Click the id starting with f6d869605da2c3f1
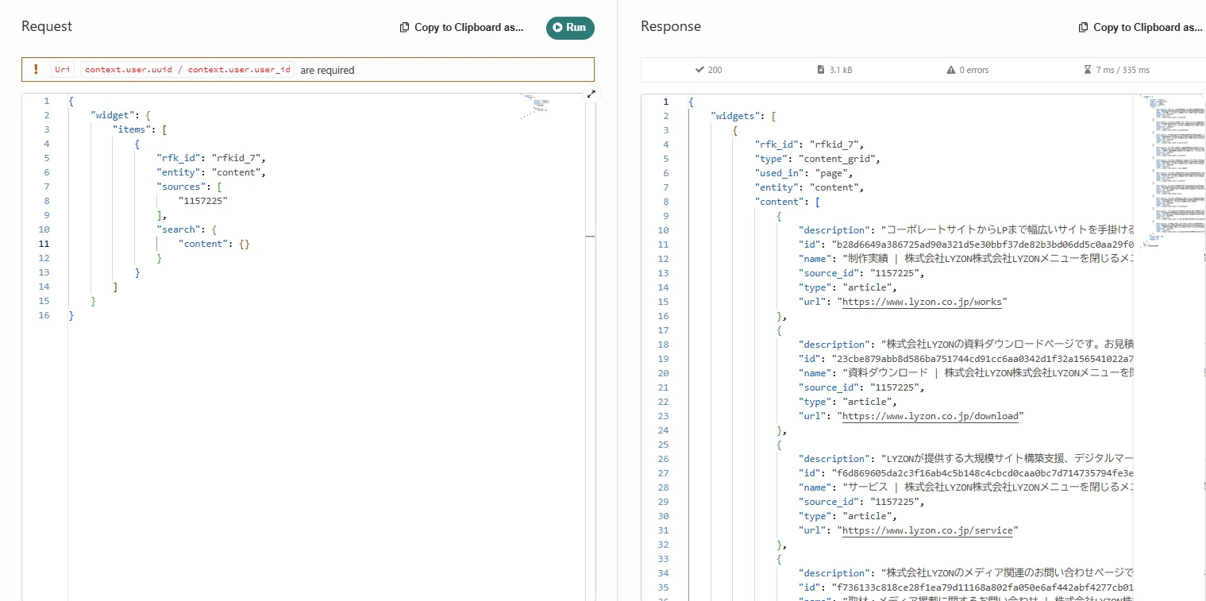Screen dimensions: 1206x601 983,473
